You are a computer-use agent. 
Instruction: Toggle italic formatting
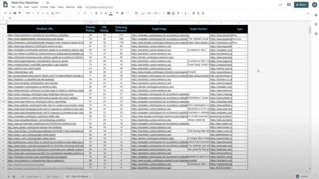point(101,13)
